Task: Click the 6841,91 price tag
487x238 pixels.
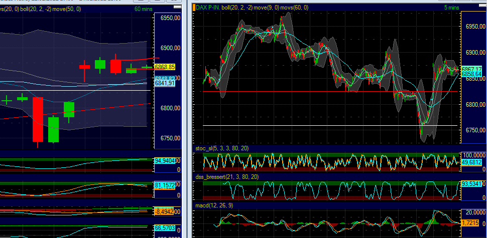Action: coord(165,83)
